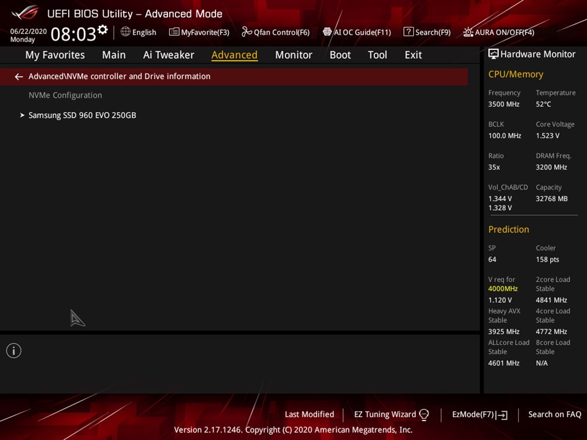Click the 06/22/2020 date text
Screen dimensions: 587x440
pyautogui.click(x=28, y=32)
